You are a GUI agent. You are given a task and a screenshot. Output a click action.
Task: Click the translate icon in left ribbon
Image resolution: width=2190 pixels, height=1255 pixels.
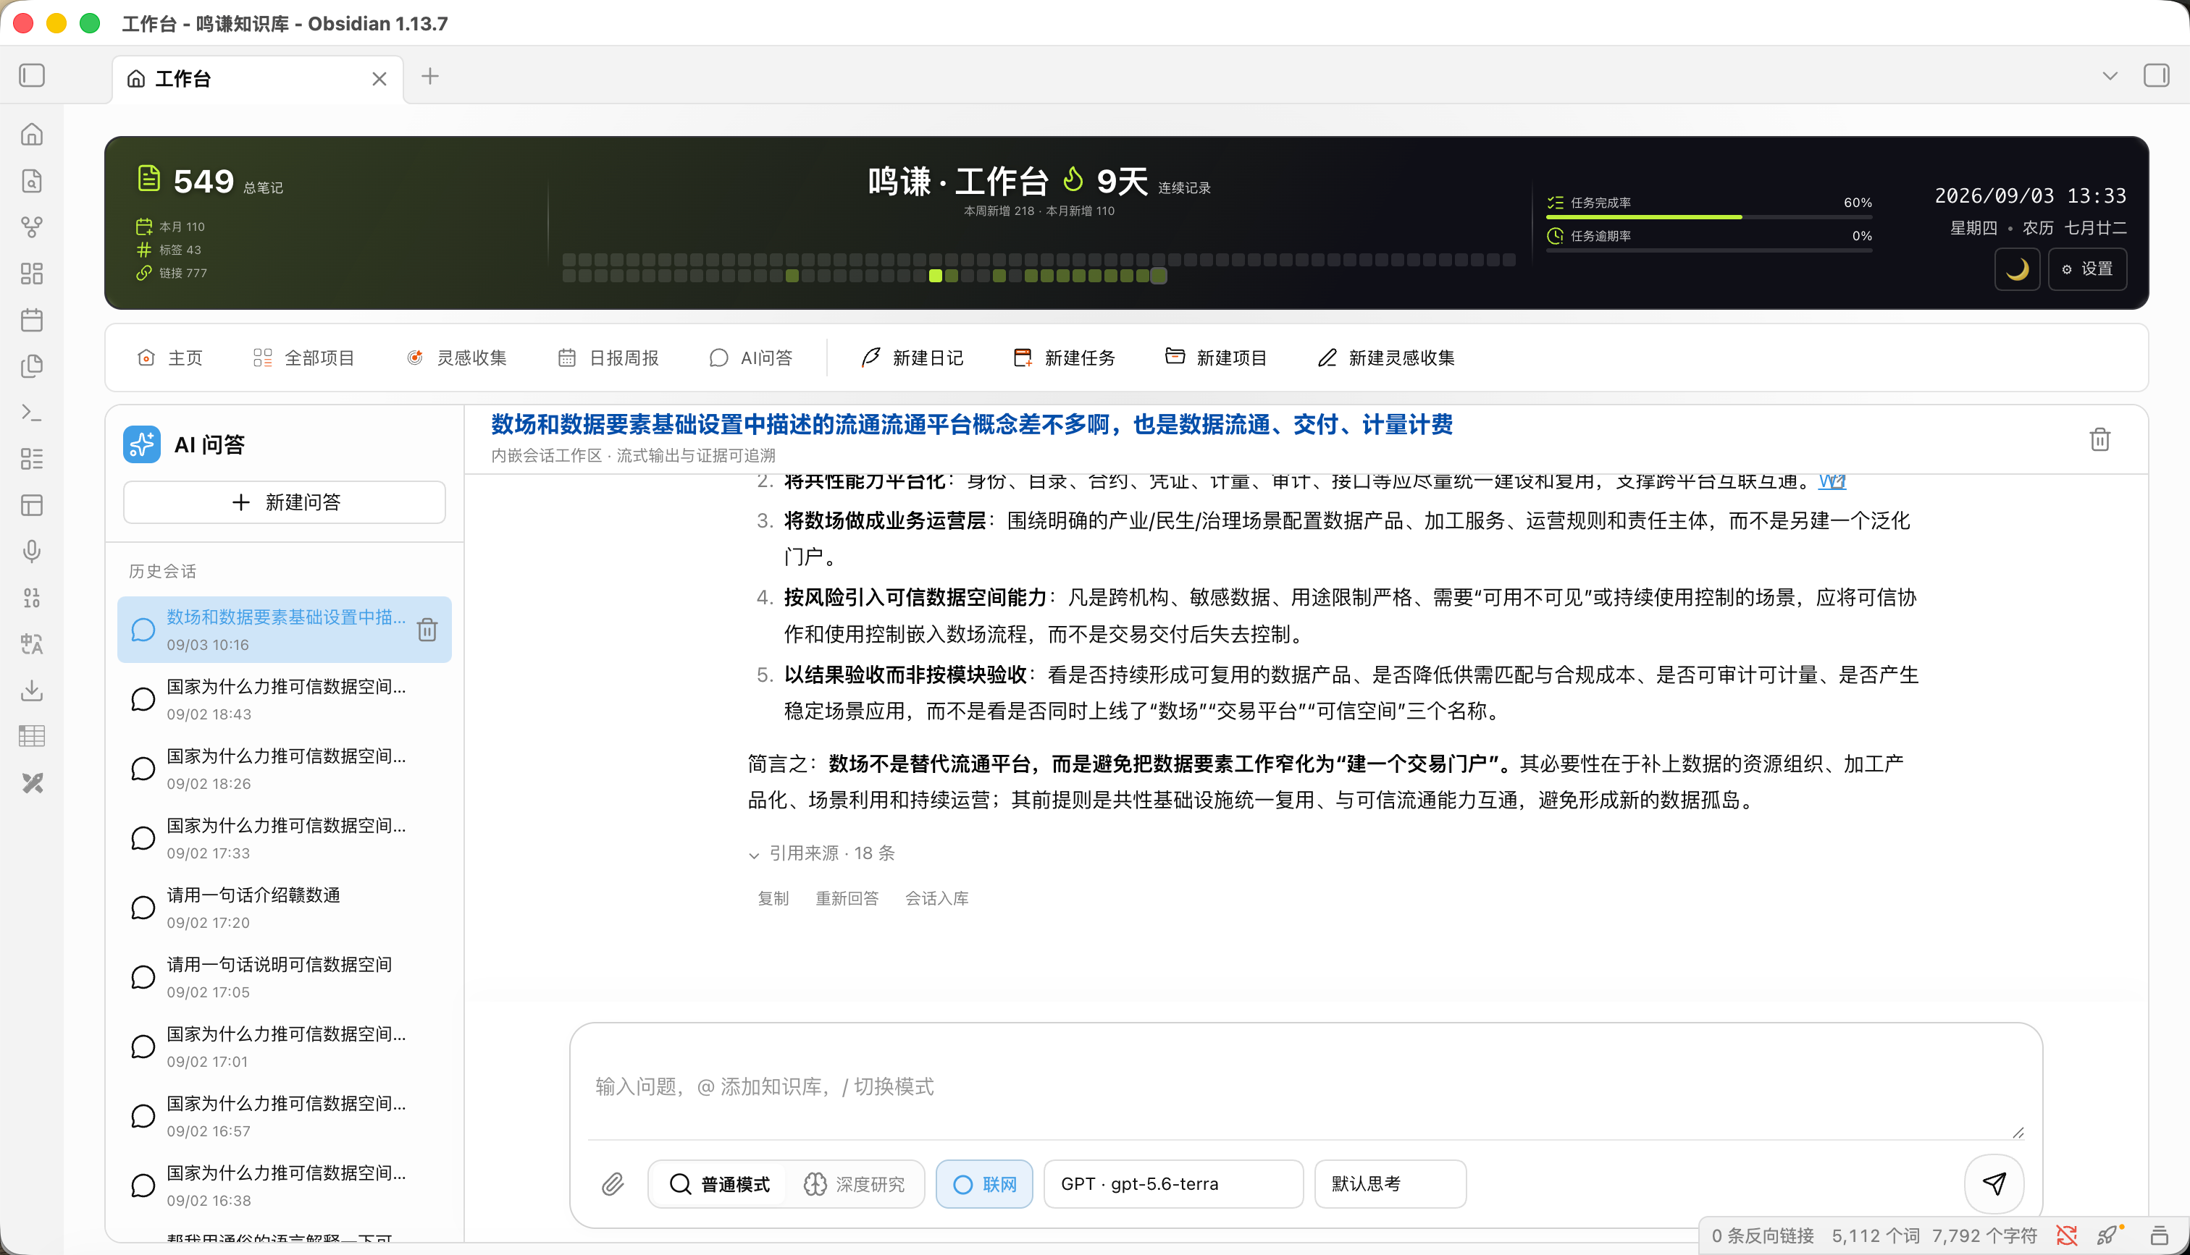click(32, 644)
